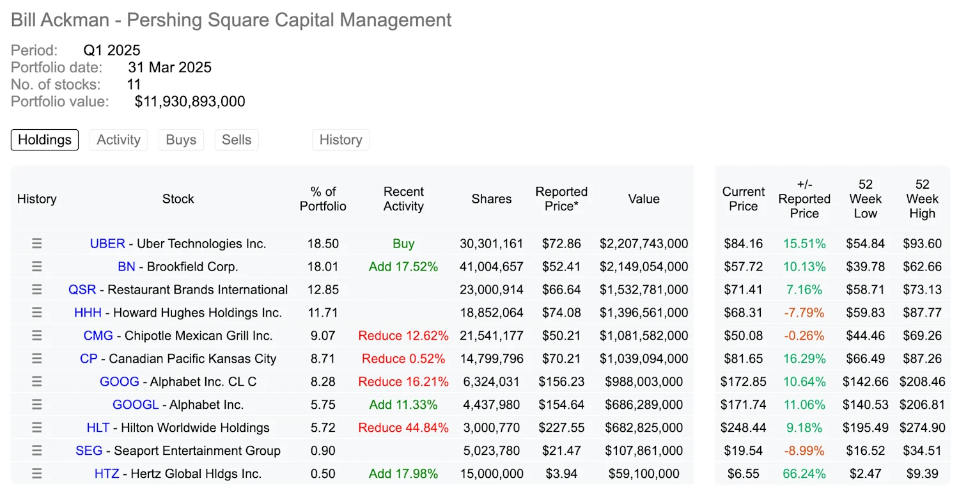Click Add 17.98% activity cell

tap(403, 474)
